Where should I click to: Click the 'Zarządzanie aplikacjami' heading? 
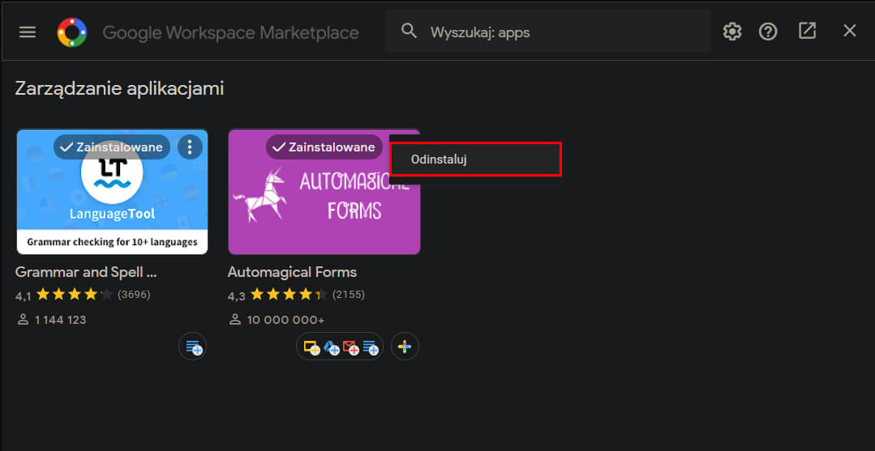pos(119,88)
